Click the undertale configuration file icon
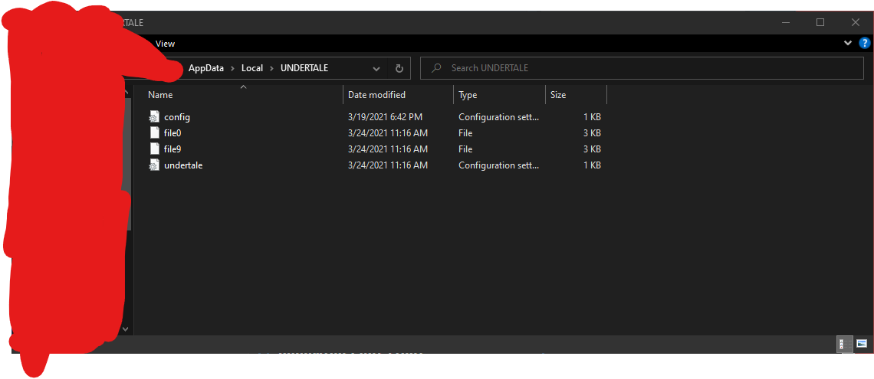 pyautogui.click(x=154, y=165)
